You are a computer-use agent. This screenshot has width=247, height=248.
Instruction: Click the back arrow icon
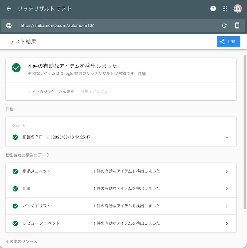click(x=9, y=9)
